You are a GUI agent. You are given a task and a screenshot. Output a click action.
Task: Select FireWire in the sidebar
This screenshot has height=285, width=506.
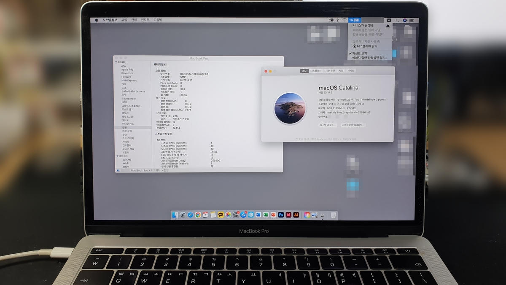pos(126,77)
